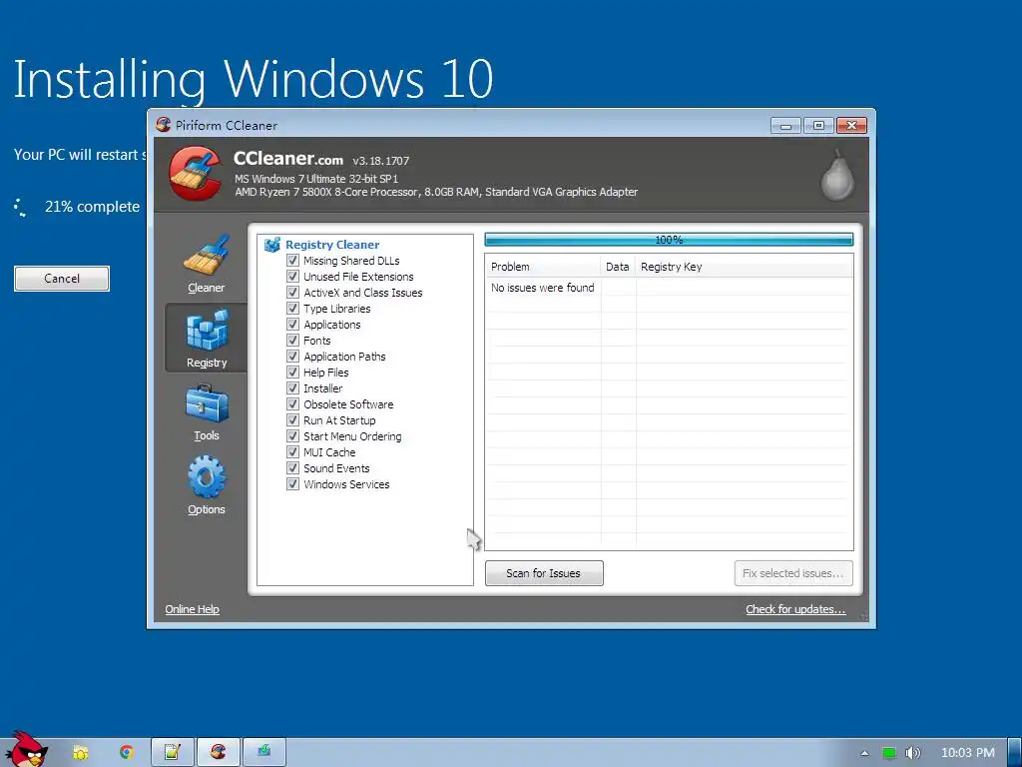Image resolution: width=1022 pixels, height=767 pixels.
Task: Click the Check for updates link
Action: click(795, 609)
